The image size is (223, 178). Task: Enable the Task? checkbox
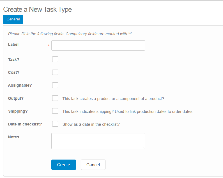[55, 59]
